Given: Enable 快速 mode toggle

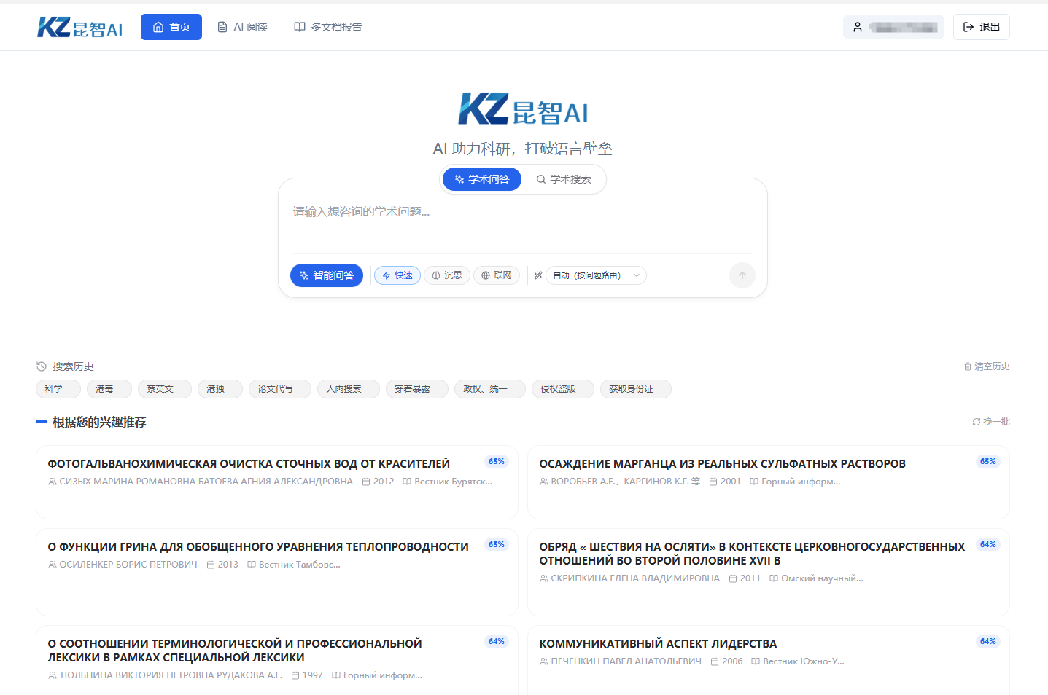Looking at the screenshot, I should (397, 275).
